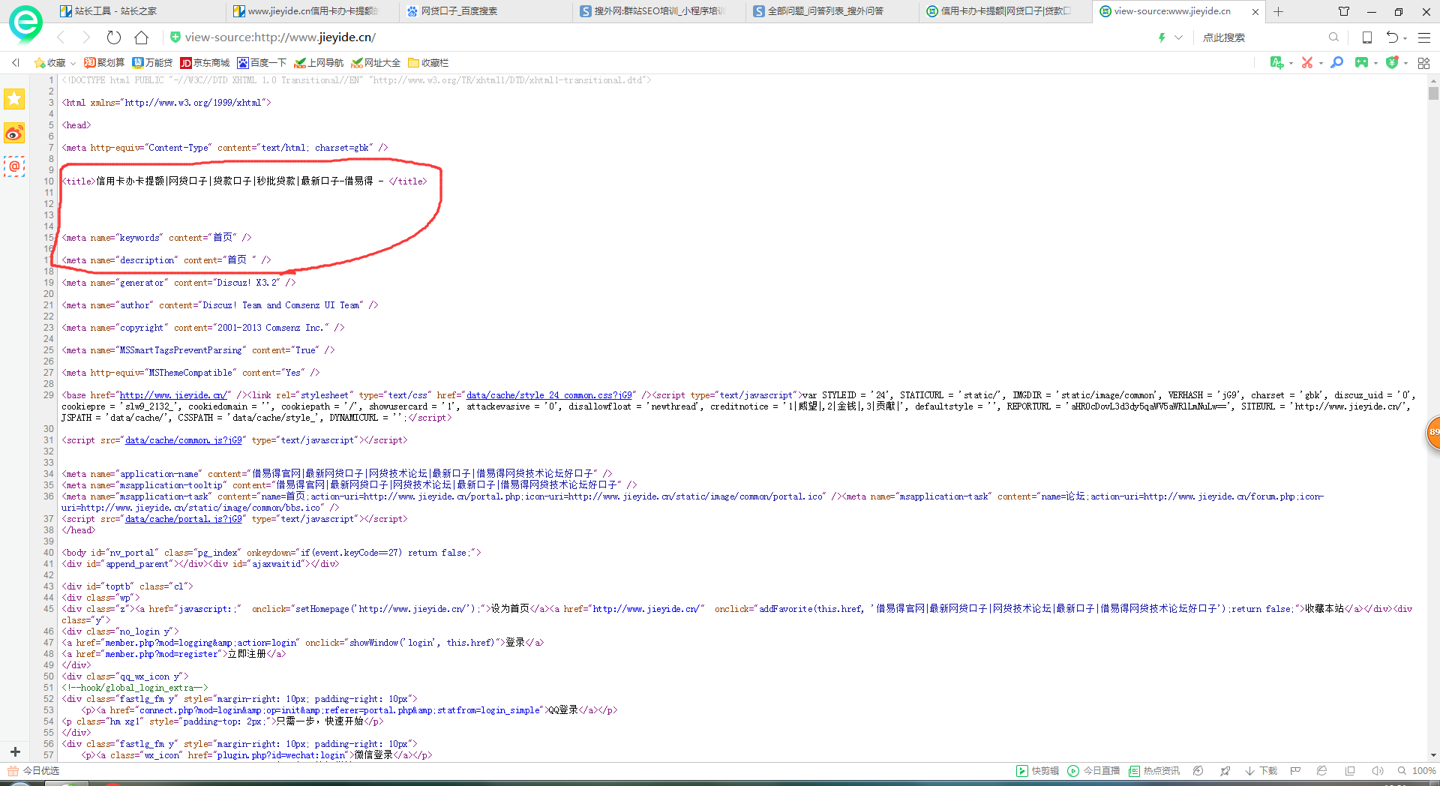Reload the page with the refresh icon
This screenshot has width=1440, height=786.
pos(114,37)
